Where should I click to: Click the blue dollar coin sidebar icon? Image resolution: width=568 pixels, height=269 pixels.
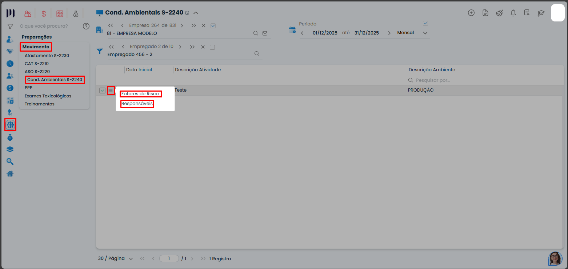click(x=10, y=88)
